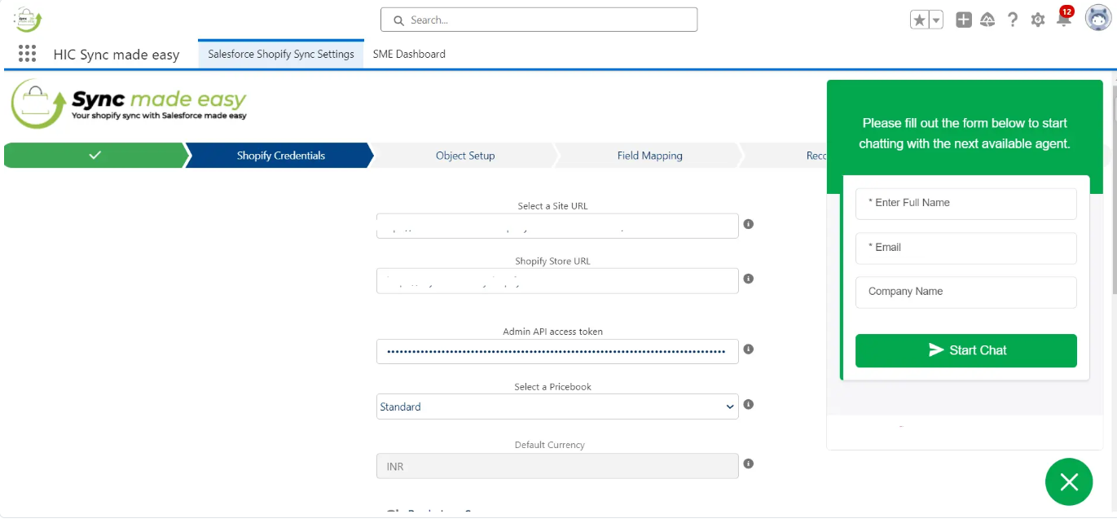The width and height of the screenshot is (1117, 523).
Task: Open the user profile avatar
Action: point(1097,18)
